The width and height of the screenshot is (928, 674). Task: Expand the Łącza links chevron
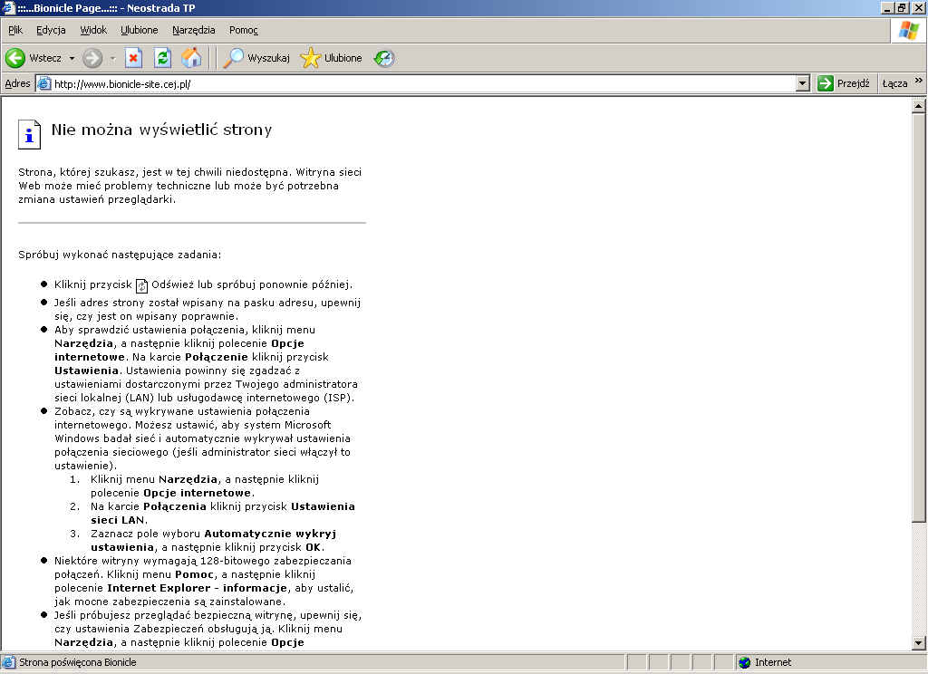point(918,81)
